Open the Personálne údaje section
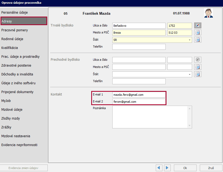Viewport: 223px width, 172px height. [18, 13]
